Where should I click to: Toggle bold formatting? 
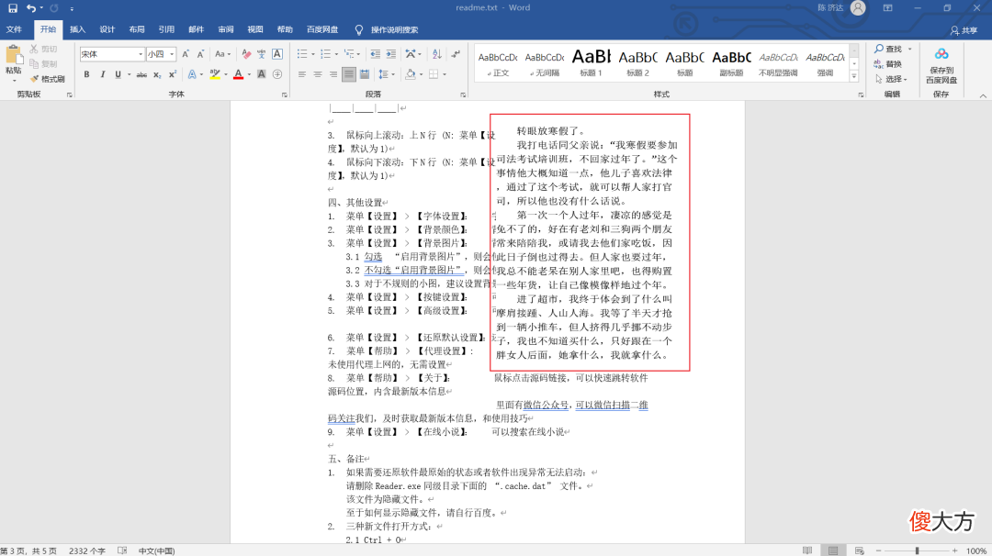[86, 74]
